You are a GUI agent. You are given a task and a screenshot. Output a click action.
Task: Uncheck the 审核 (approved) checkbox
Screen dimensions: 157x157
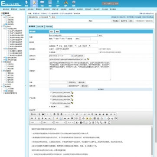(58, 46)
